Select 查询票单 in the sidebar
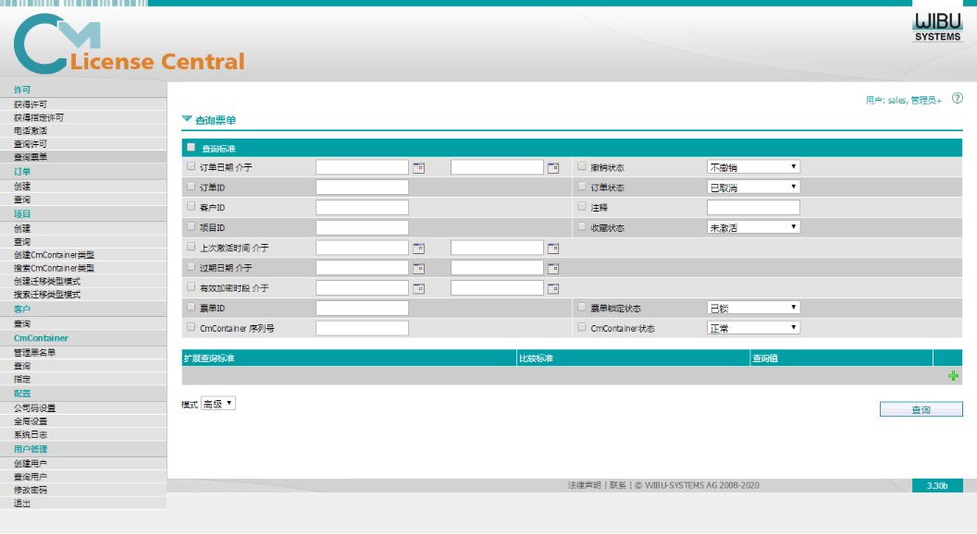 coord(31,157)
